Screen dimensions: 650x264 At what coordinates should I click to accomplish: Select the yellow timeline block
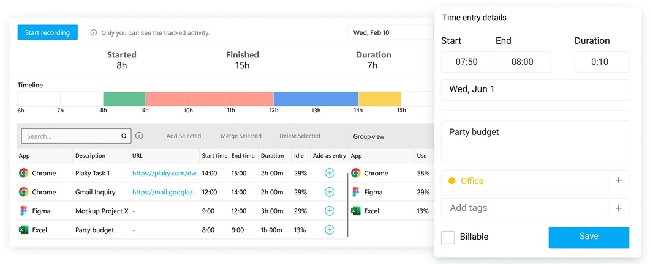coord(379,98)
